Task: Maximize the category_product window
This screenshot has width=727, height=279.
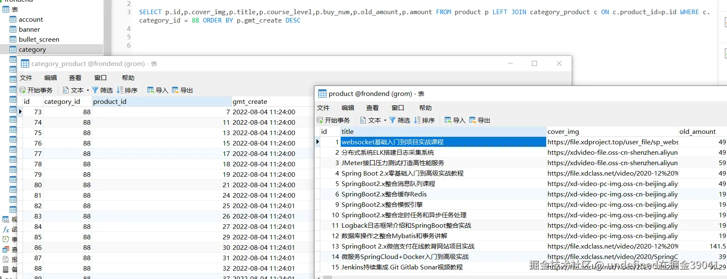Action: click(534, 63)
